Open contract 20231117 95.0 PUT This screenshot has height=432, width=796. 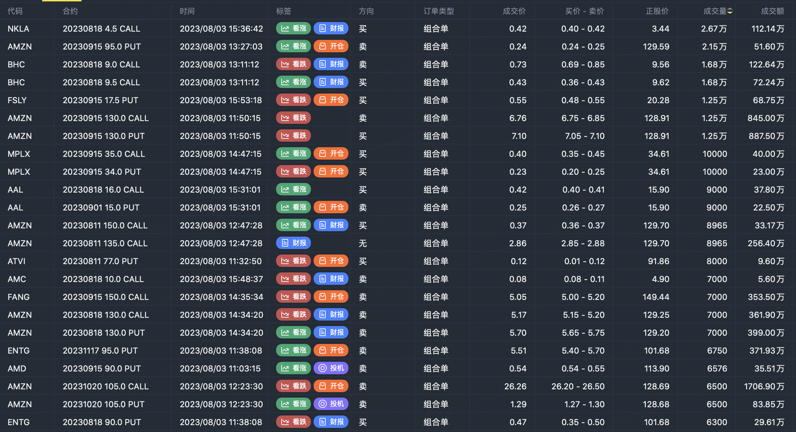click(100, 350)
